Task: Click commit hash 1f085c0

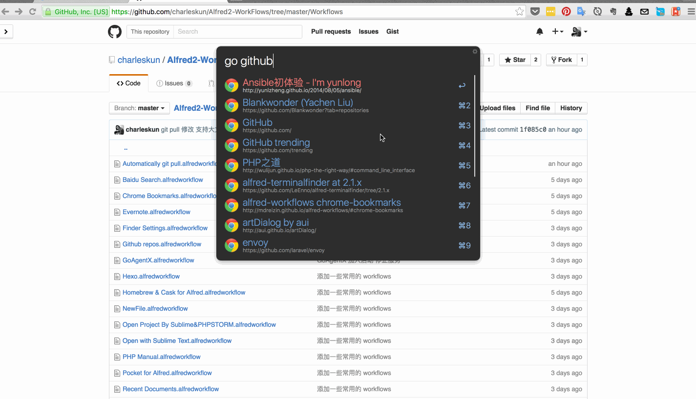Action: pyautogui.click(x=533, y=130)
